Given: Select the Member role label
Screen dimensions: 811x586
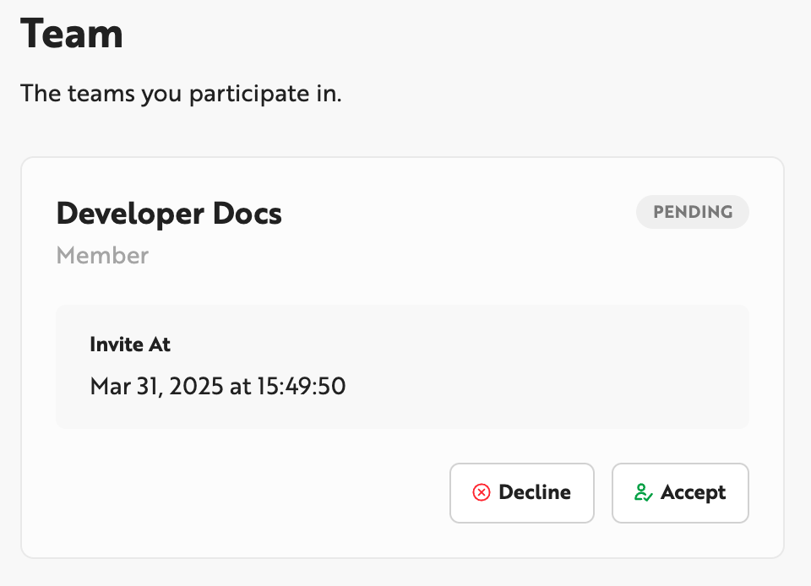Looking at the screenshot, I should coord(102,255).
